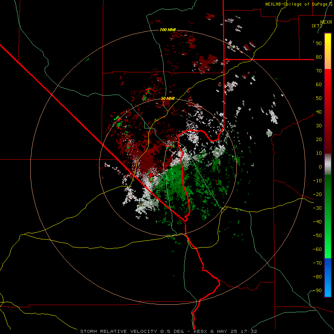
Task: Click the -80 value on velocity scale
Action: [317, 277]
